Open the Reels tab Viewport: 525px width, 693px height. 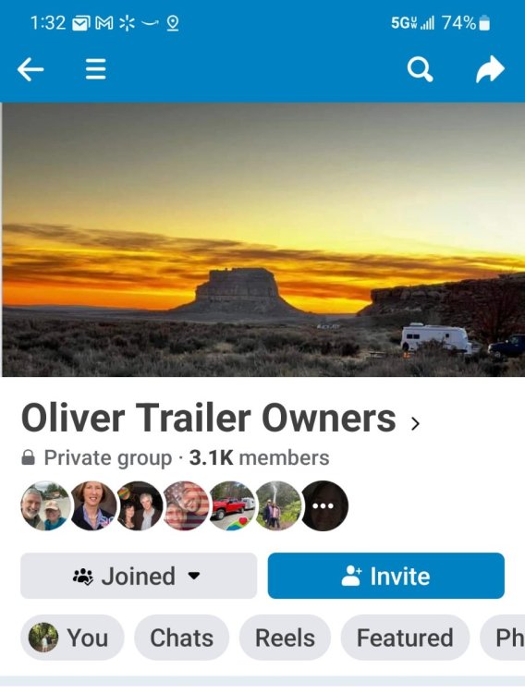(x=285, y=638)
